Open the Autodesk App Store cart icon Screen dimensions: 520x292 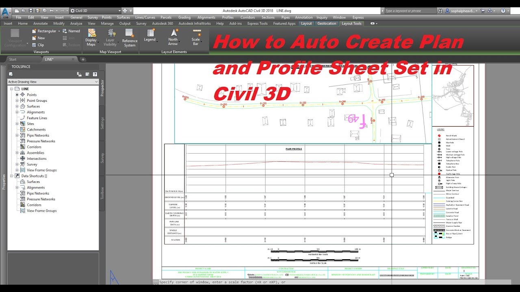(482, 11)
